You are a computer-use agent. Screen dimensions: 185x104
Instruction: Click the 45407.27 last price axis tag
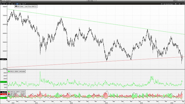coord(4,59)
